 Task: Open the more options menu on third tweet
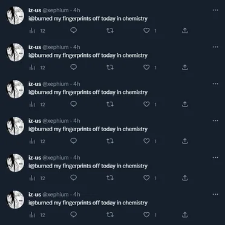(215, 83)
